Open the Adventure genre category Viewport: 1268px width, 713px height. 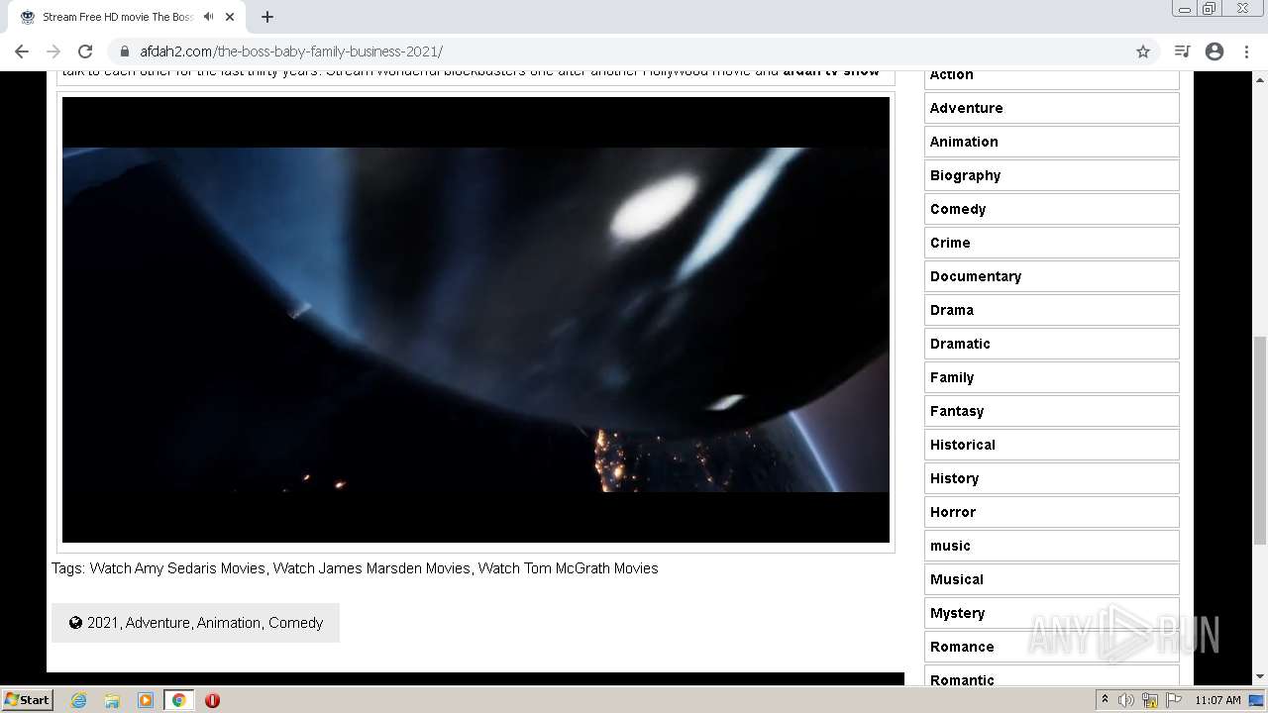pyautogui.click(x=1051, y=108)
